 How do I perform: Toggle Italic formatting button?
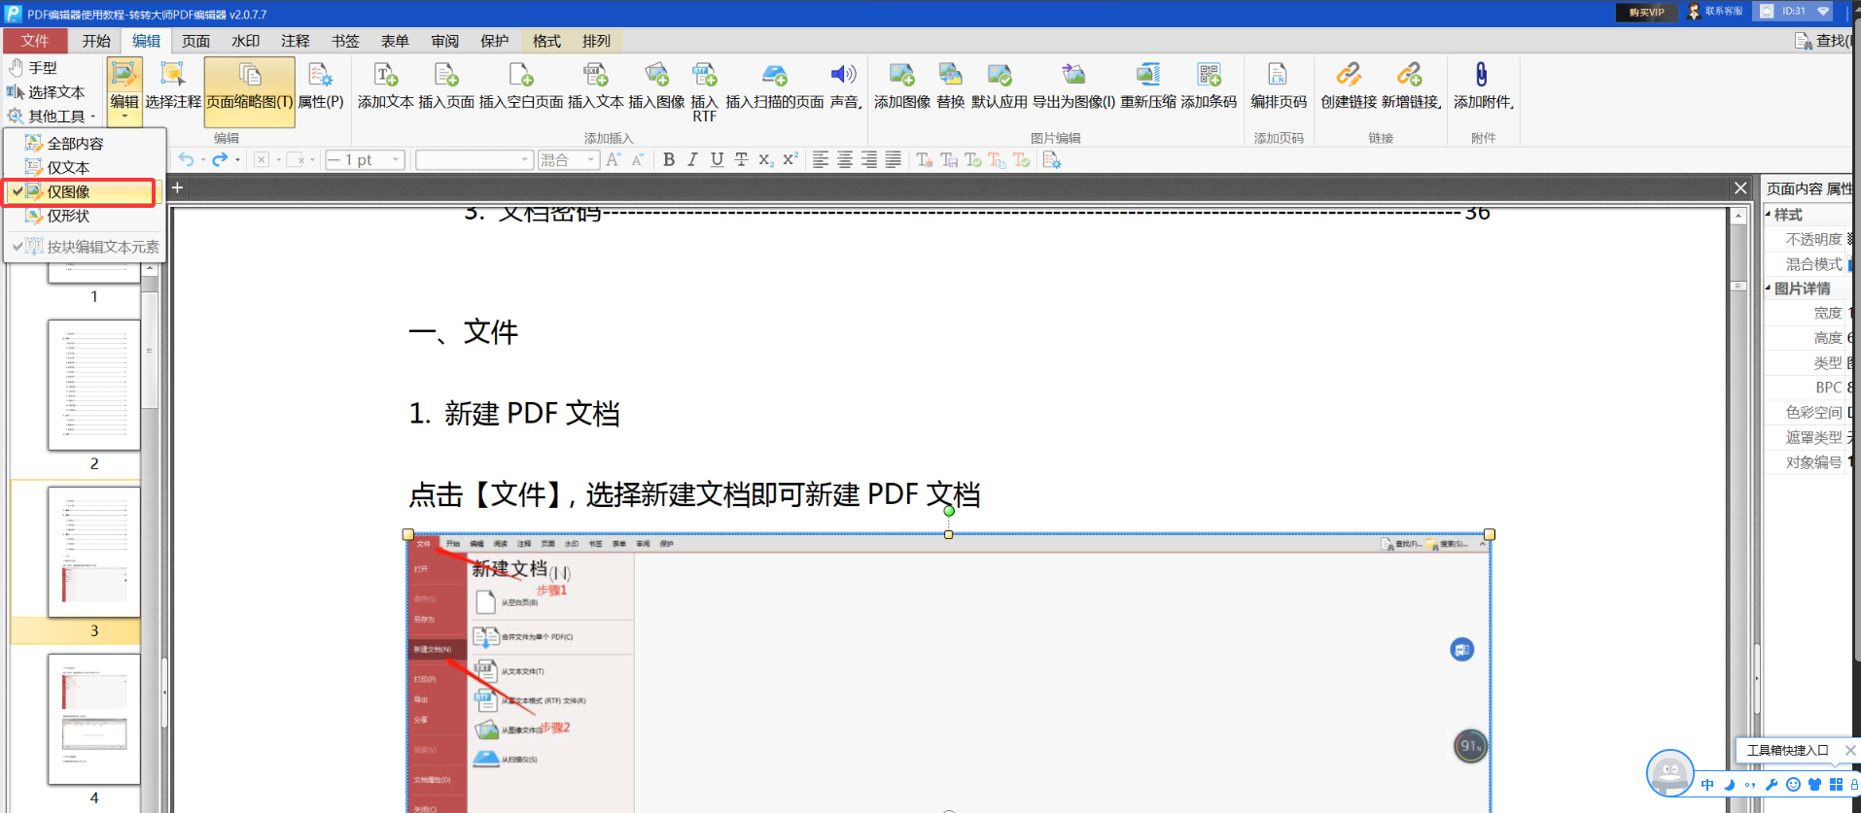692,160
